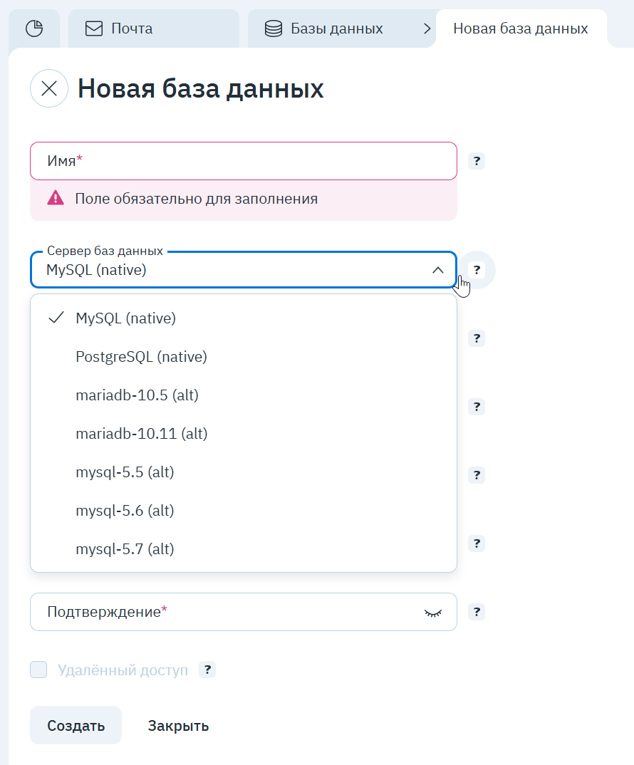Choose PostgreSQL (native) option
This screenshot has width=634, height=765.
pos(244,357)
